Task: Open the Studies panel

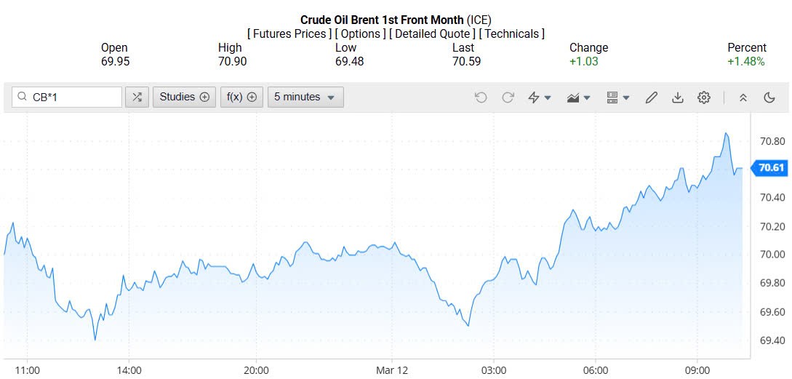Action: click(184, 97)
